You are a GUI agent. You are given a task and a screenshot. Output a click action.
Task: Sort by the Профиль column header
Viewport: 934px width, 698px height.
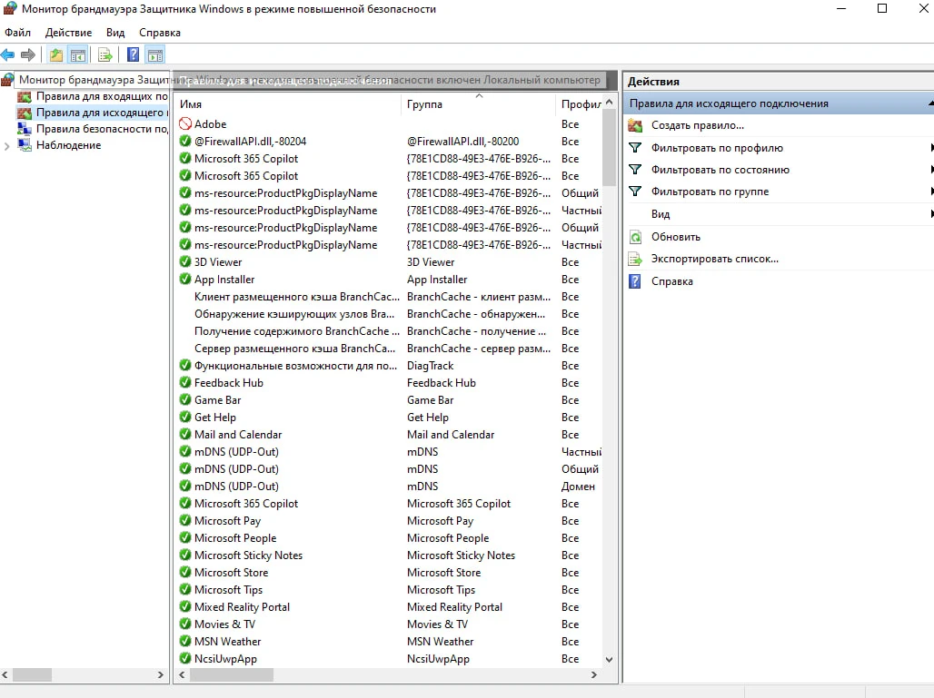580,104
